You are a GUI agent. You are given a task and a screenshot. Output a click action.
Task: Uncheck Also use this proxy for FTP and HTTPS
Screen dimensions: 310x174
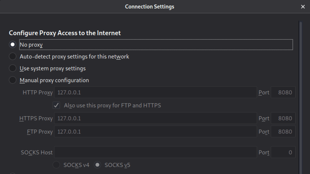(x=56, y=105)
